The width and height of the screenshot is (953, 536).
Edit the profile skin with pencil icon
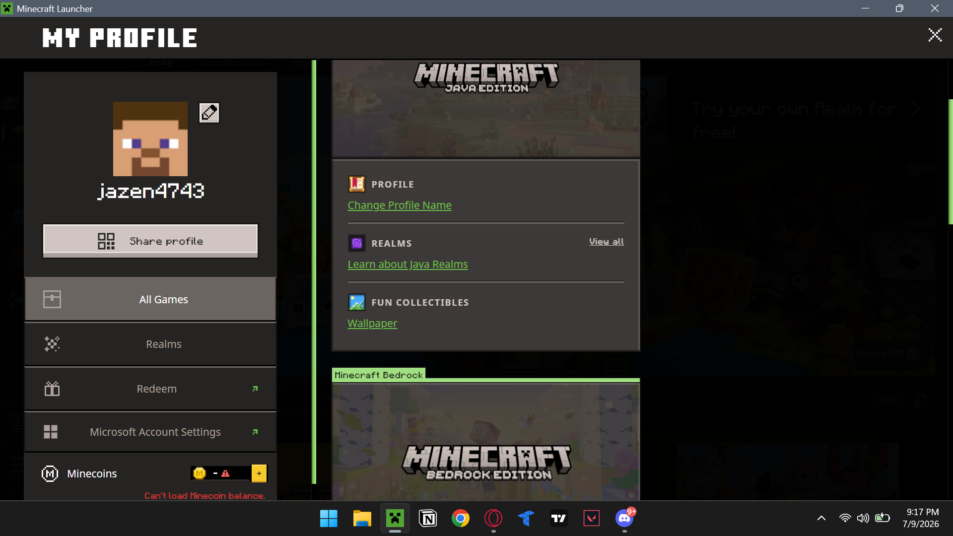(209, 113)
